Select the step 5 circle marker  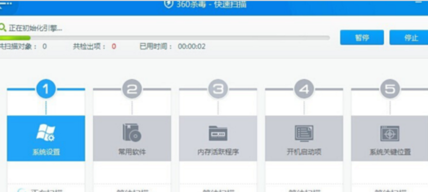390,90
